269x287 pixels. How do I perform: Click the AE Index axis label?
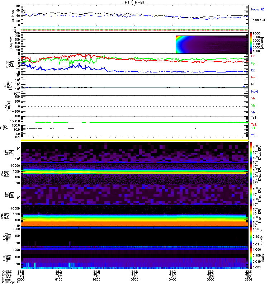13,16
